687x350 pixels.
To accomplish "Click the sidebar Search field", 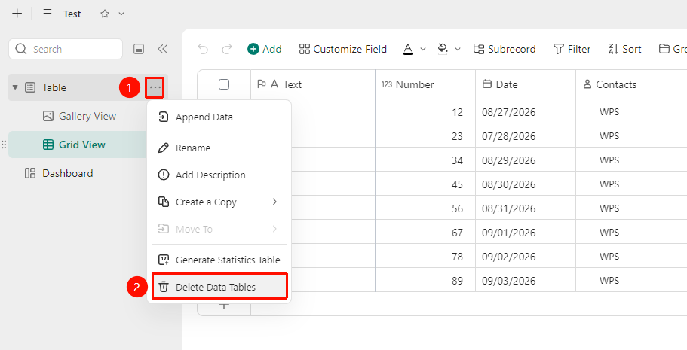I will pyautogui.click(x=66, y=49).
